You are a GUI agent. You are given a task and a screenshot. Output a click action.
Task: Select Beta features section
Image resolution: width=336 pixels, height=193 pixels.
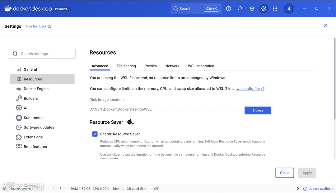point(42,147)
